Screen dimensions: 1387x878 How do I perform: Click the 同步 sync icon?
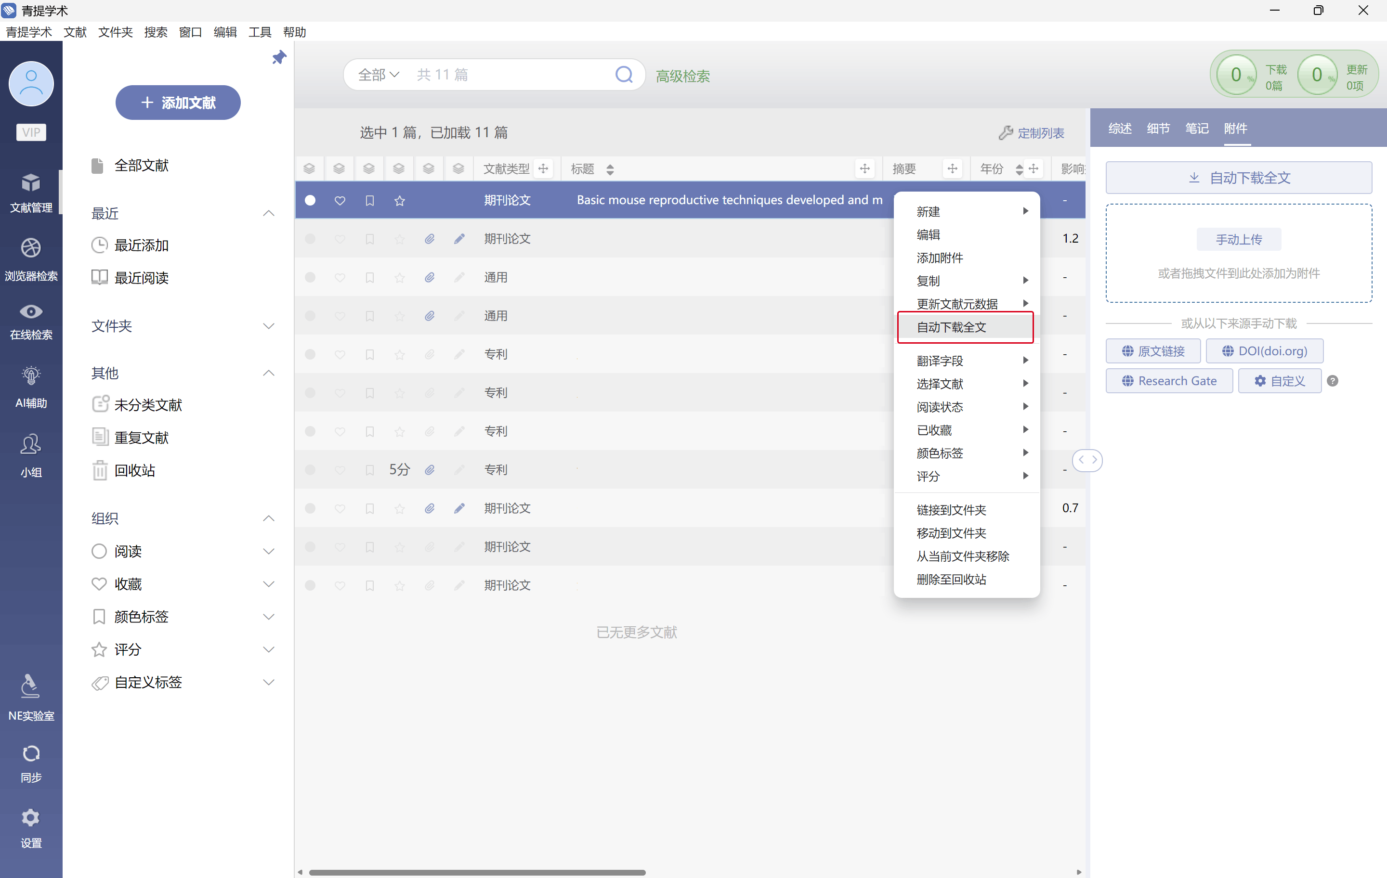pyautogui.click(x=31, y=754)
